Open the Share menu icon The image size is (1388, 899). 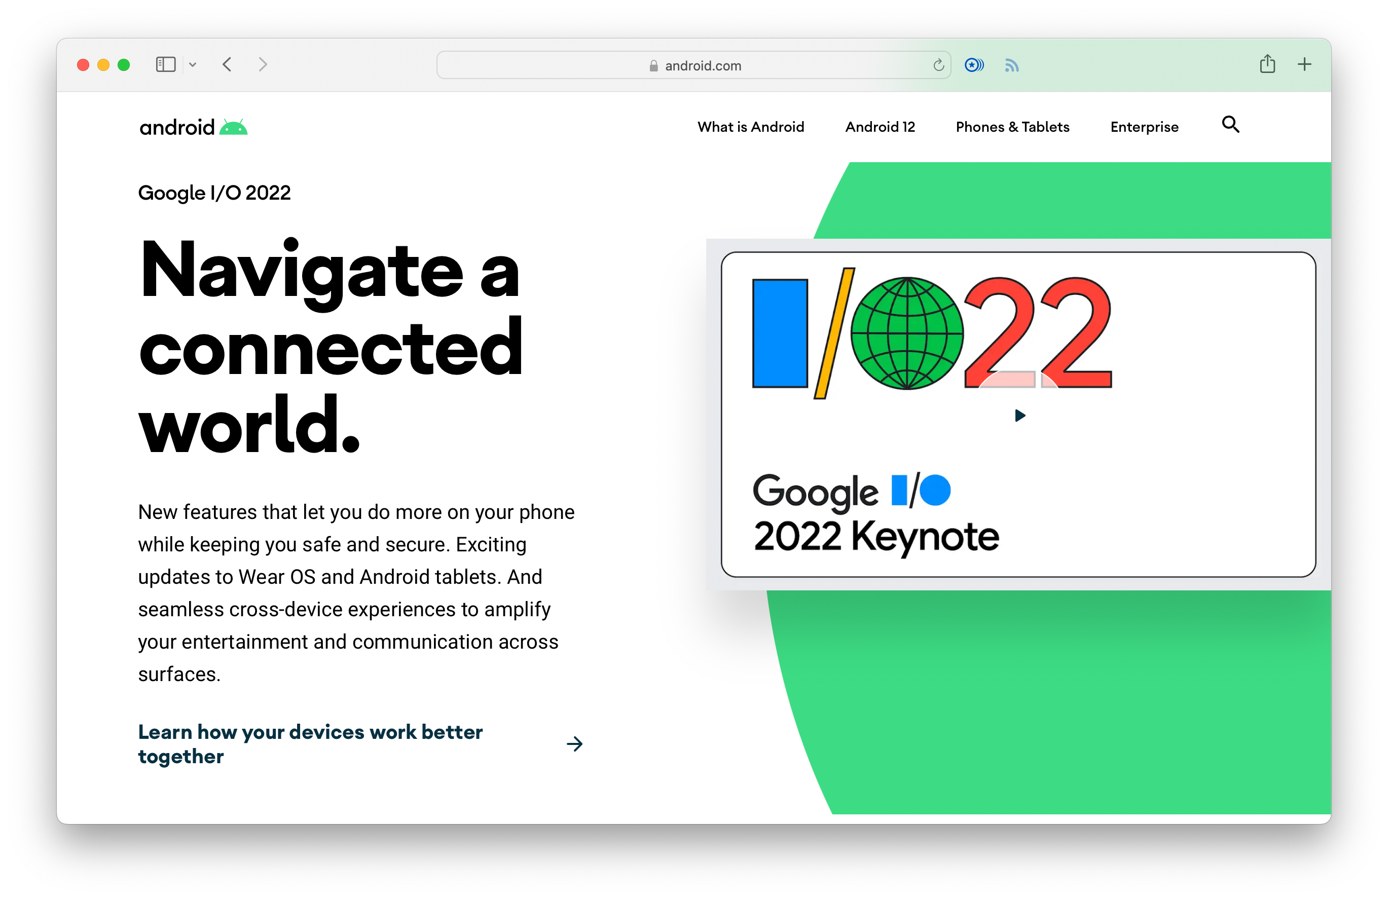[1267, 64]
